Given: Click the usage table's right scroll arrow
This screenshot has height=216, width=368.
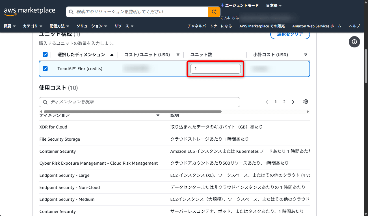Looking at the screenshot, I should [308, 112].
